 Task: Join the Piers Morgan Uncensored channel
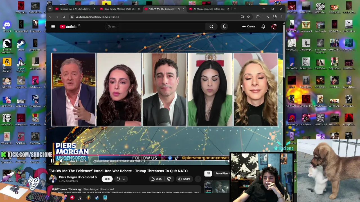click(107, 179)
